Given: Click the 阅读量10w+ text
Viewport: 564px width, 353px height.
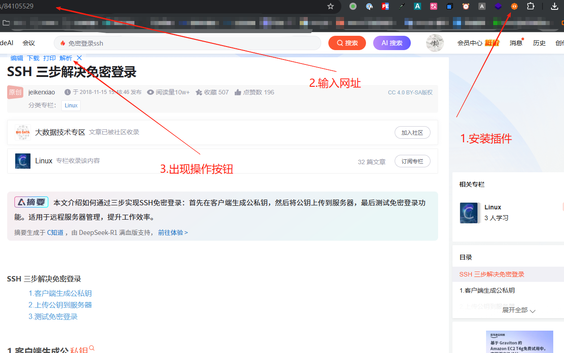Looking at the screenshot, I should click(x=173, y=92).
